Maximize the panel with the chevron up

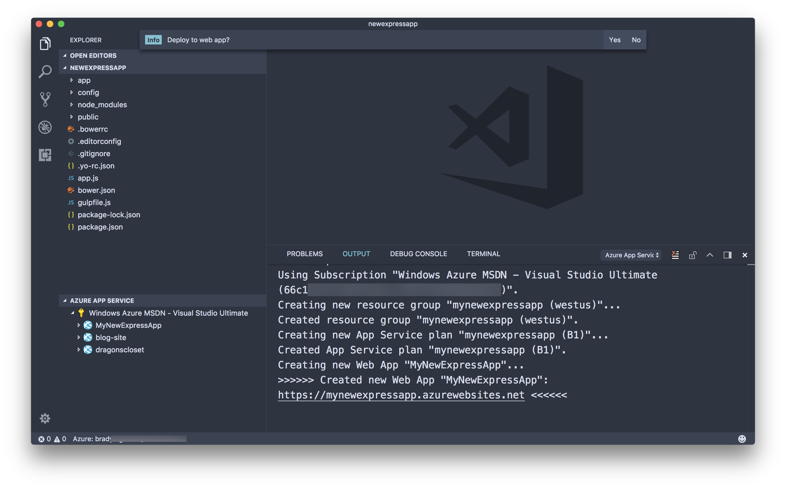tap(710, 255)
